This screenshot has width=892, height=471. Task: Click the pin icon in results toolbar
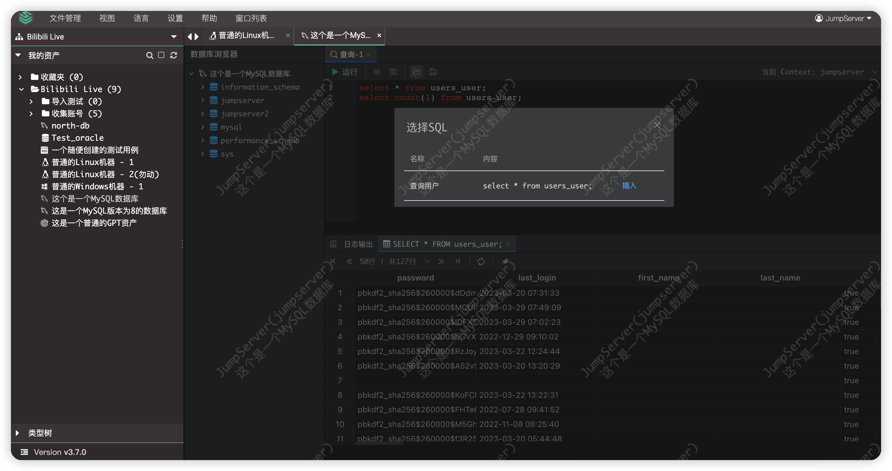505,262
